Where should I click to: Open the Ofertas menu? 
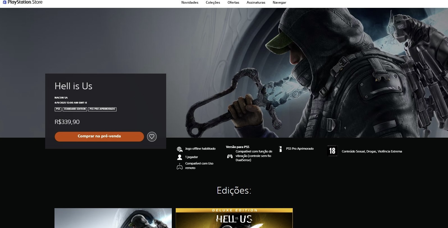[233, 3]
